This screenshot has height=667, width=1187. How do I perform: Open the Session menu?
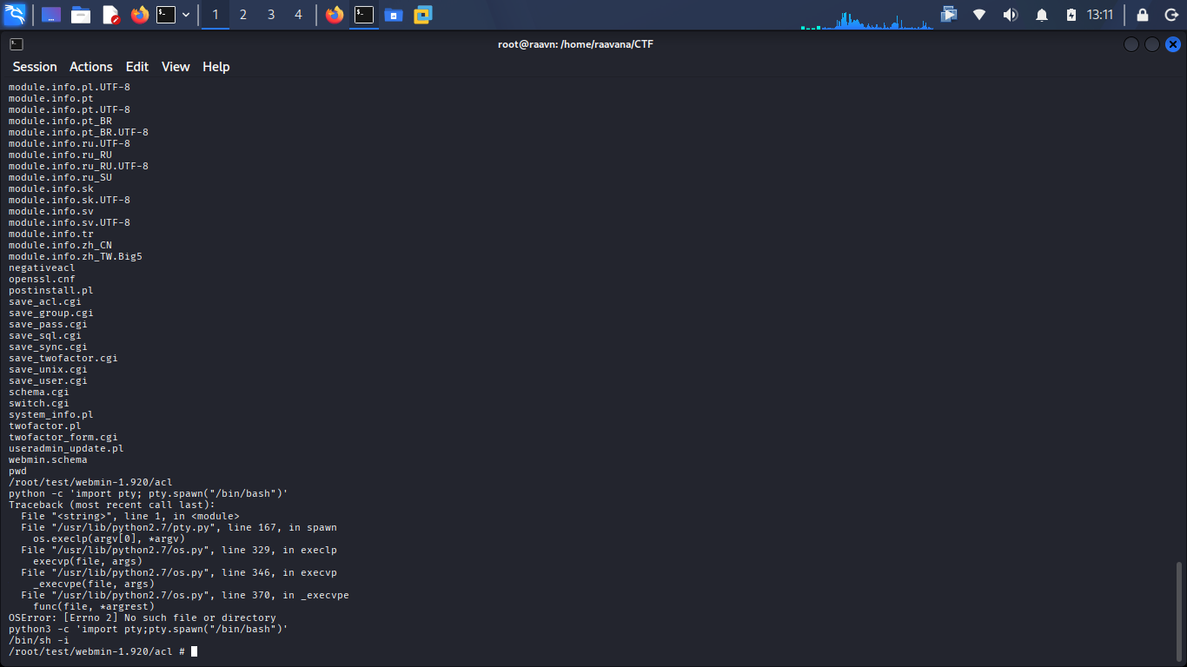[x=35, y=67]
